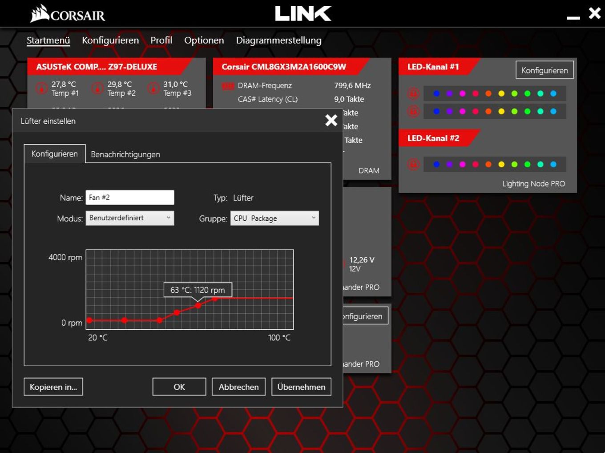Click the LINK title logo
The height and width of the screenshot is (453, 605).
(x=303, y=13)
